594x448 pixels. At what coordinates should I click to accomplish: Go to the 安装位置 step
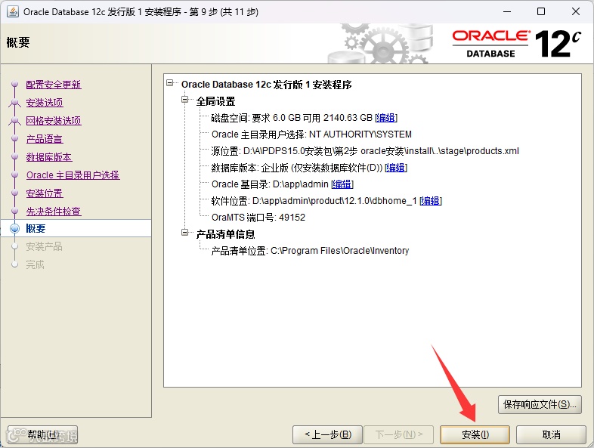tap(45, 193)
